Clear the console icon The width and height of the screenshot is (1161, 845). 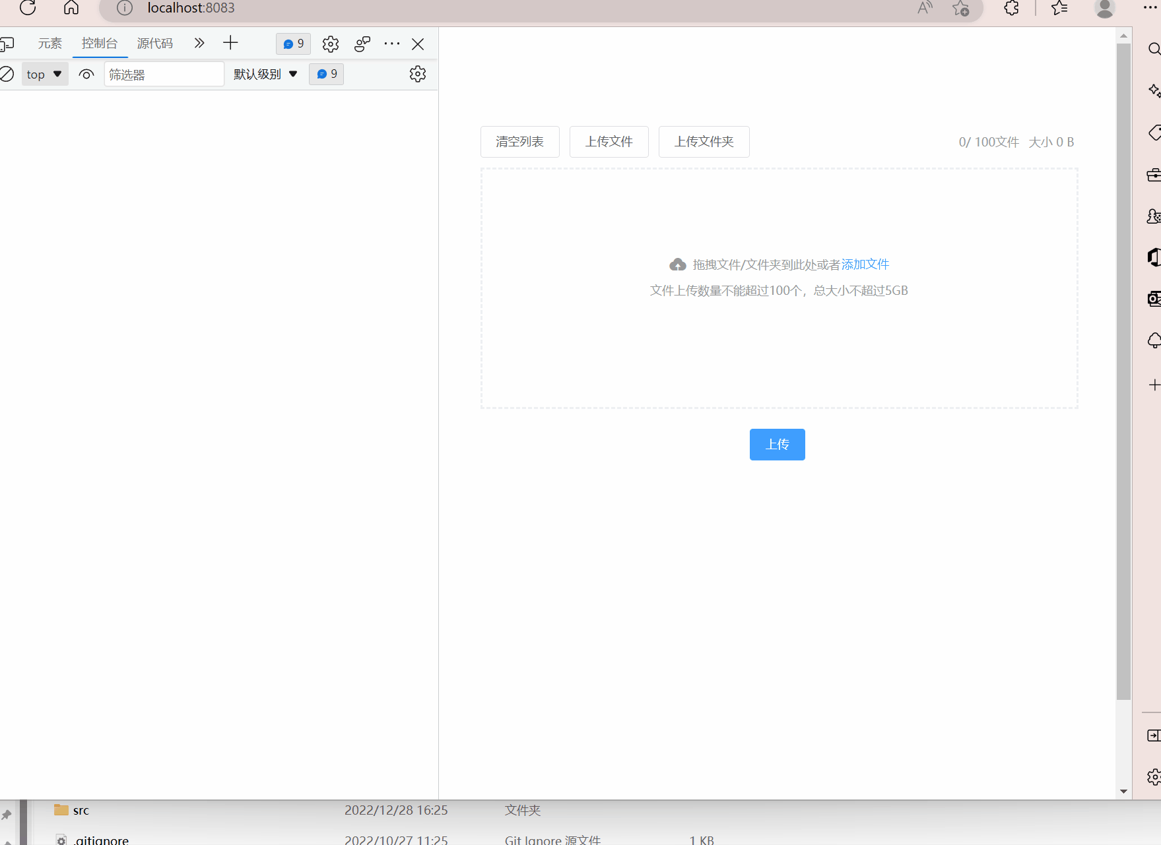tap(7, 74)
